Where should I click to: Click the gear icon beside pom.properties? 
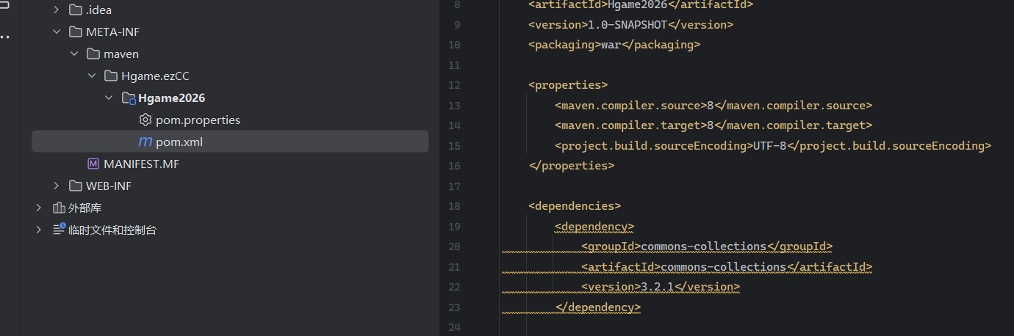point(145,120)
